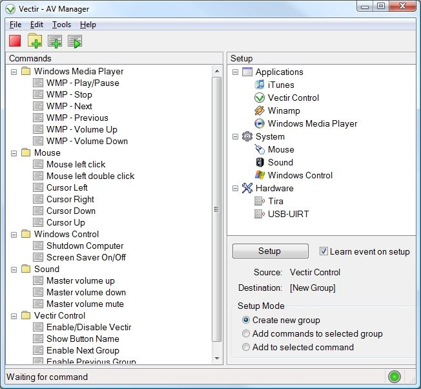Click the Commands list scroll up arrow
The height and width of the screenshot is (389, 421).
[x=217, y=71]
